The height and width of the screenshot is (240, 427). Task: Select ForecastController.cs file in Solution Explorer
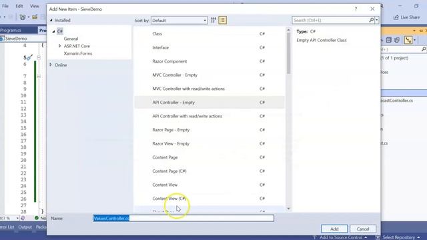pos(398,101)
